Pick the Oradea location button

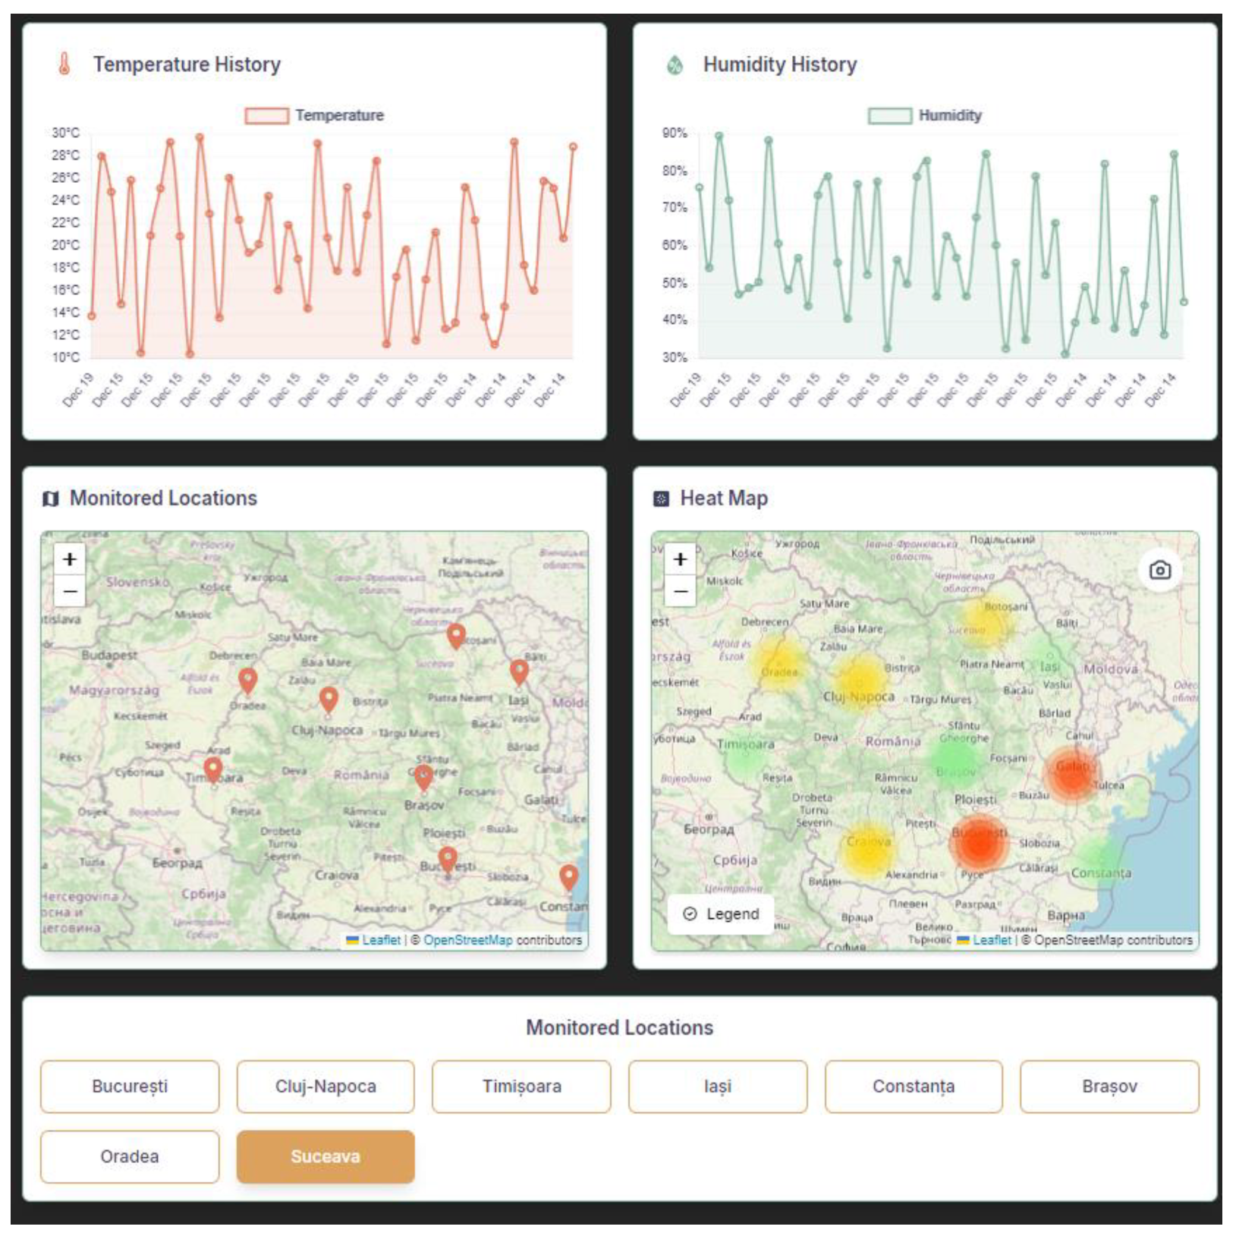pos(130,1156)
